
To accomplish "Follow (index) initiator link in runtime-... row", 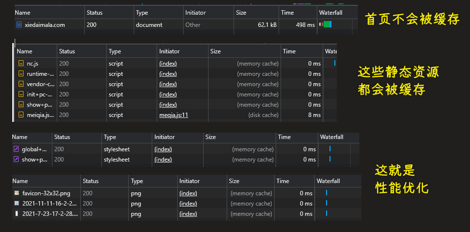I will 168,74.
